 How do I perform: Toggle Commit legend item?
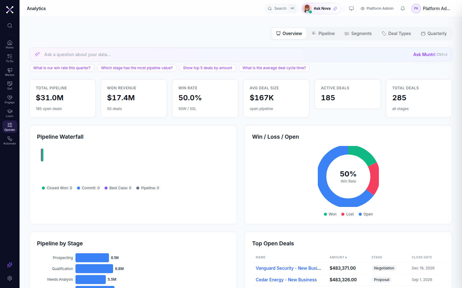tap(88, 188)
